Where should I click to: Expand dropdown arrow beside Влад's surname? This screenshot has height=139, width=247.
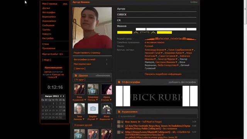[x=85, y=100]
